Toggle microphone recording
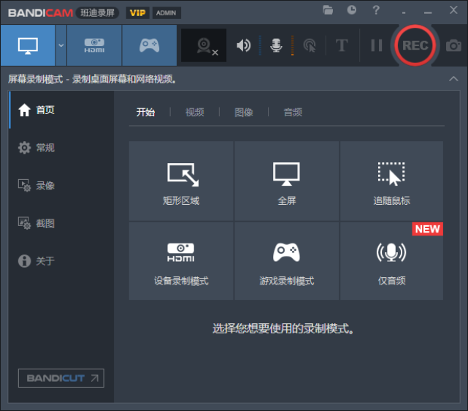 tap(276, 45)
